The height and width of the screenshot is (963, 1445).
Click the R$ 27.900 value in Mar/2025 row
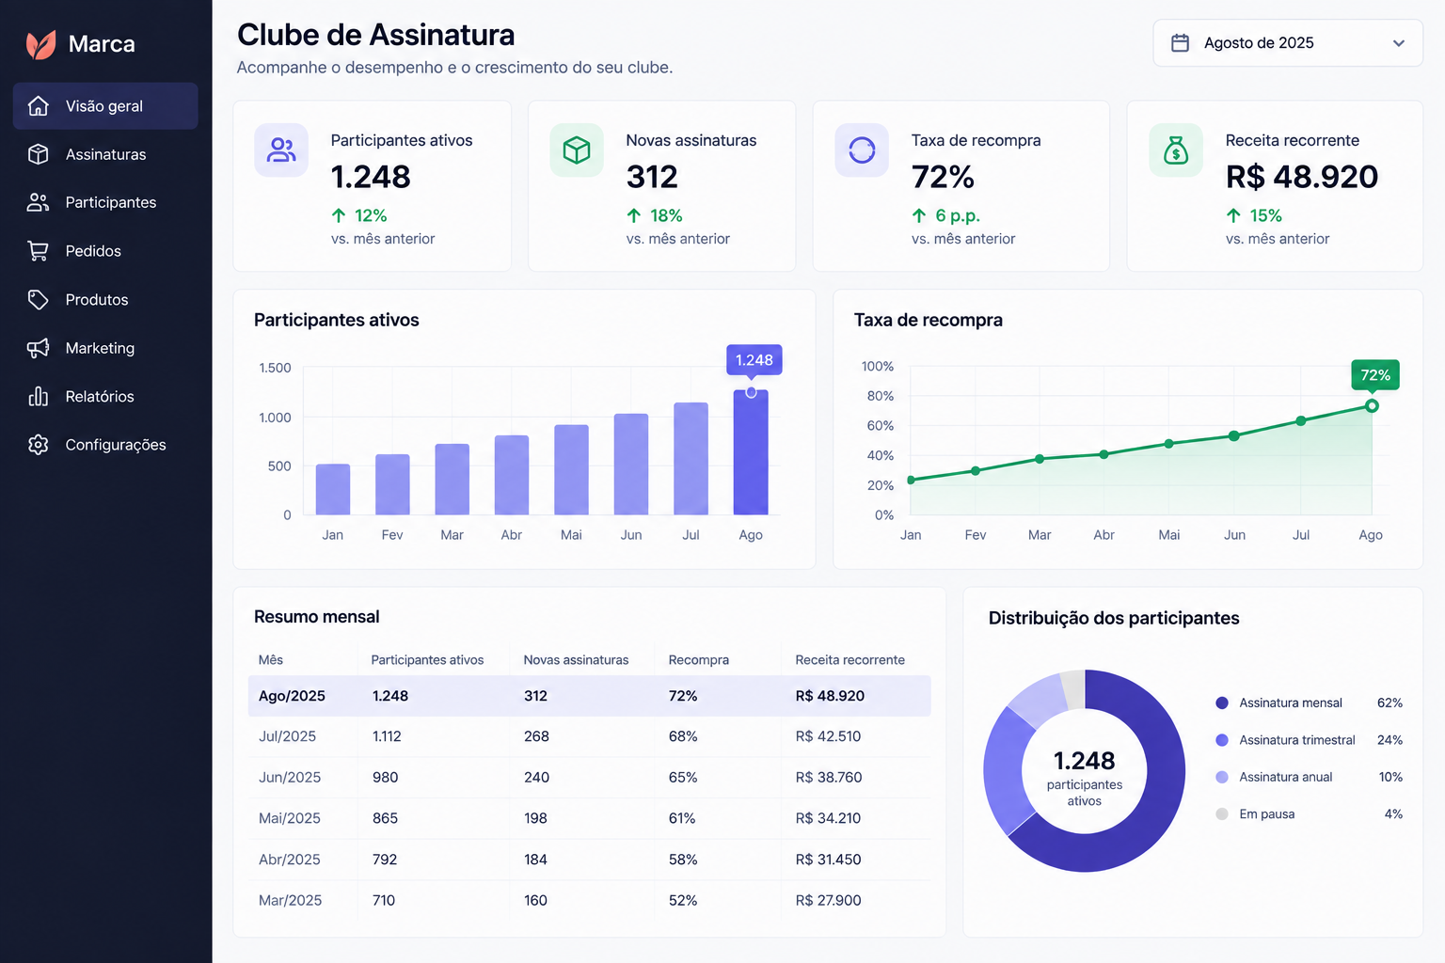(829, 901)
